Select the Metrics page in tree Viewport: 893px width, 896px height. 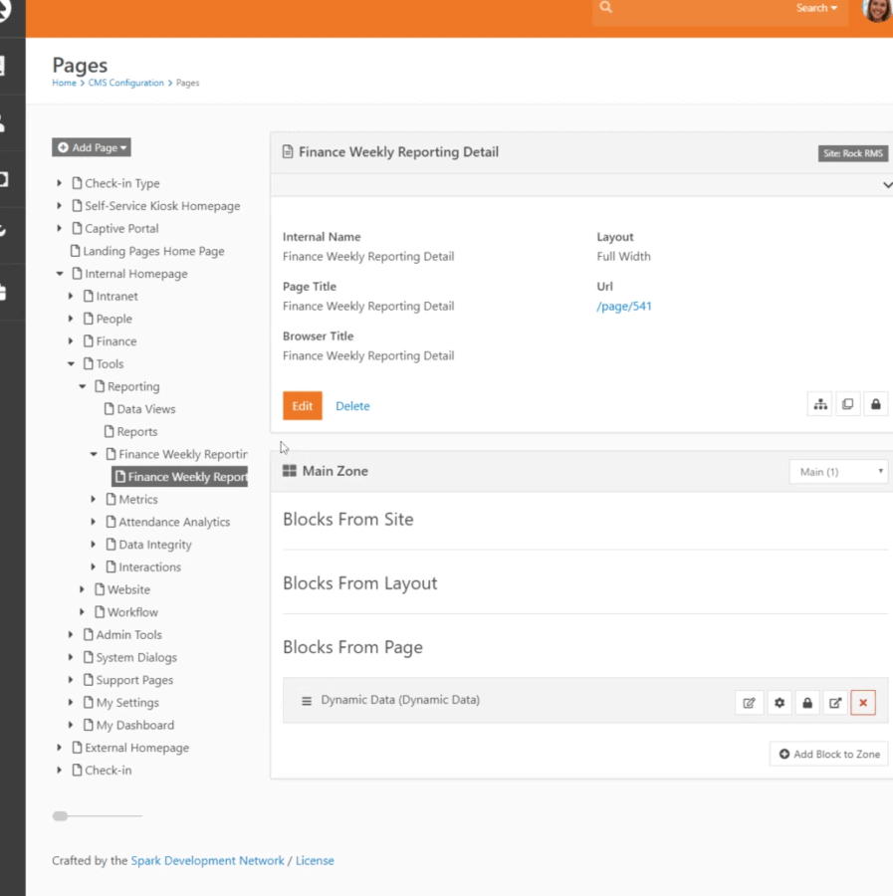point(132,500)
